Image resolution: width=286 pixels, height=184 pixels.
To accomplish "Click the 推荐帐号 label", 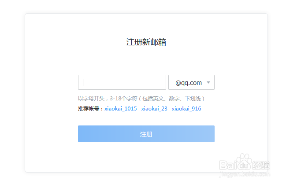I will pyautogui.click(x=90, y=109).
